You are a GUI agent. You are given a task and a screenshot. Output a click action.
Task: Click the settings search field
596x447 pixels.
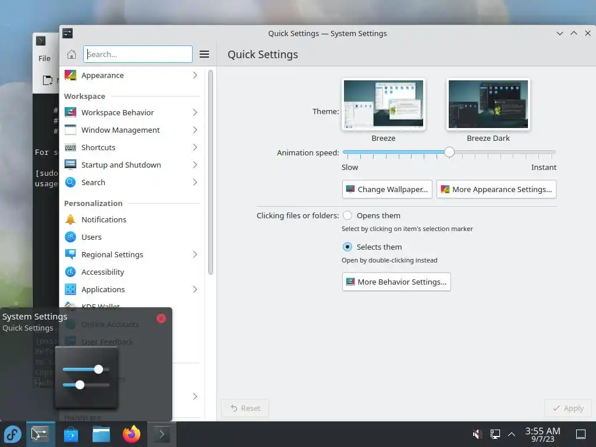(138, 54)
